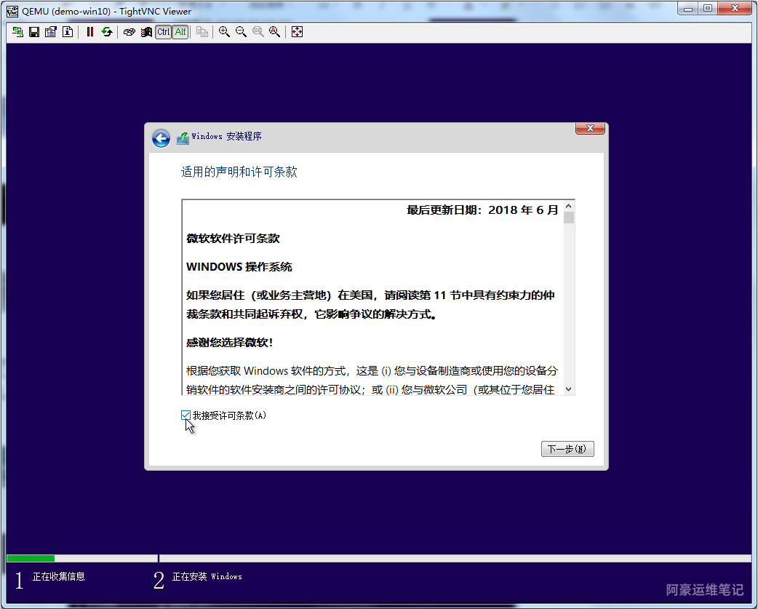Click the blue back arrow in Windows setup
The height and width of the screenshot is (609, 758).
(x=161, y=138)
